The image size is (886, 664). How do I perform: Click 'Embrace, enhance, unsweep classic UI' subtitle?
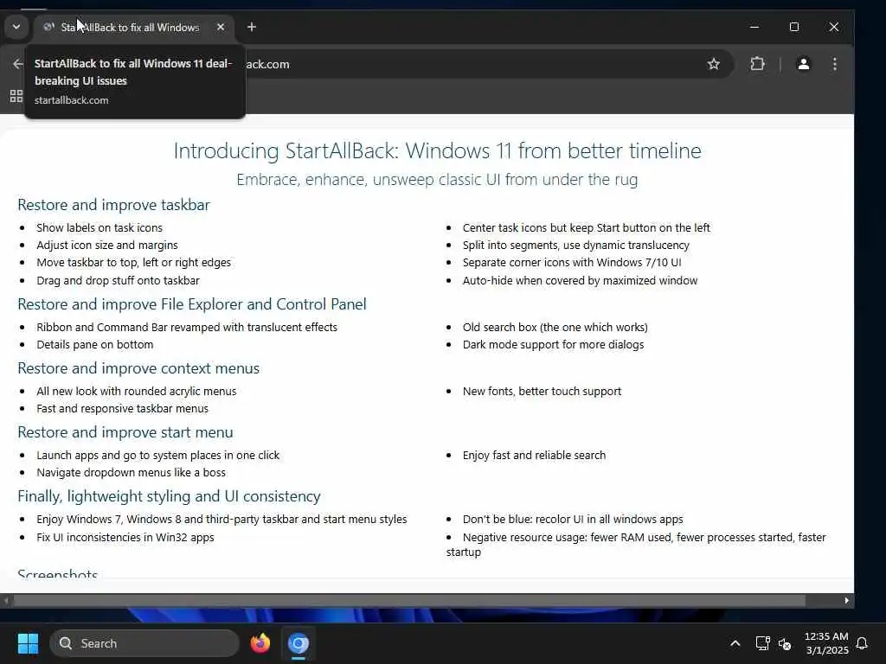(x=437, y=180)
